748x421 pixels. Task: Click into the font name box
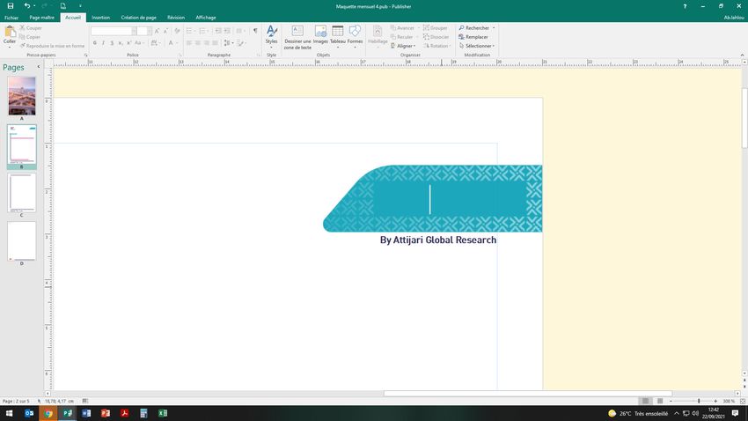pos(111,31)
